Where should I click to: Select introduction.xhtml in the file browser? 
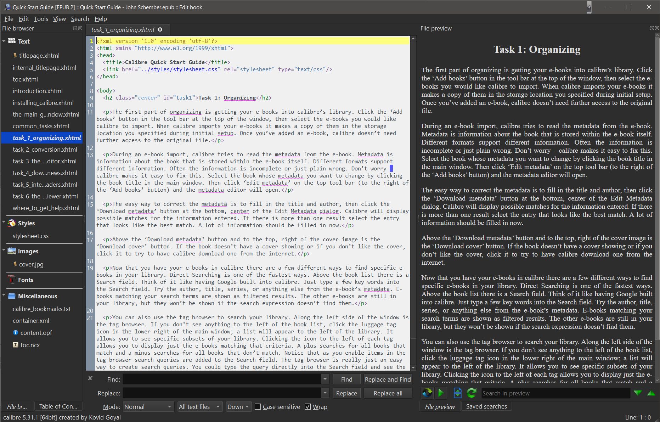coord(38,91)
